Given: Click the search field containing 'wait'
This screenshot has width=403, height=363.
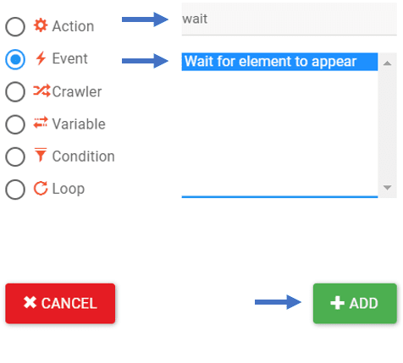Looking at the screenshot, I should [289, 19].
